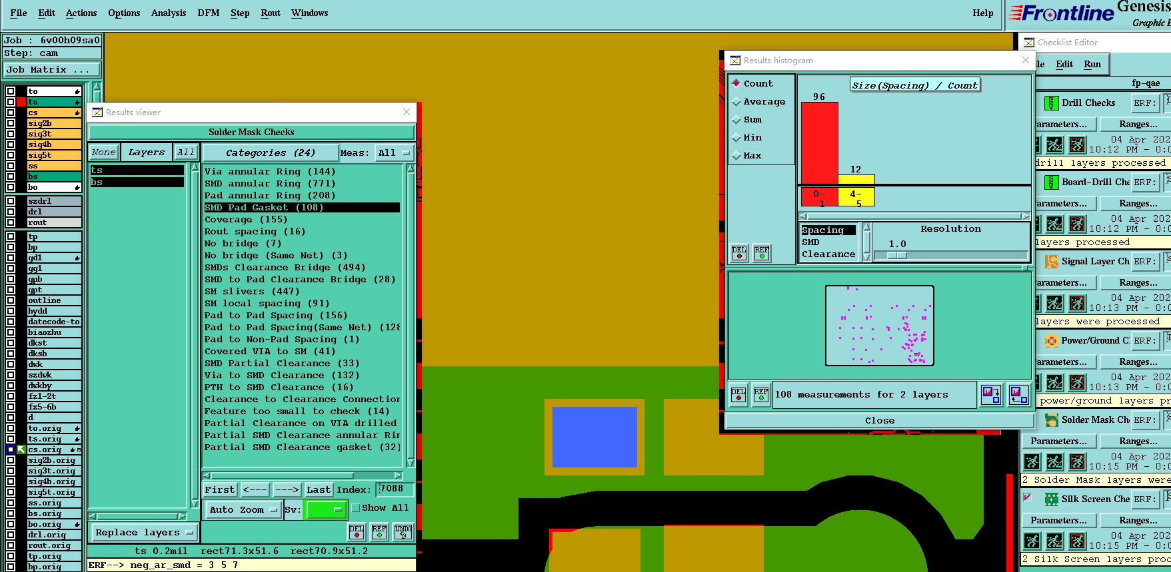The width and height of the screenshot is (1171, 572).
Task: Click the Solder Mask Check icon
Action: pos(1051,420)
